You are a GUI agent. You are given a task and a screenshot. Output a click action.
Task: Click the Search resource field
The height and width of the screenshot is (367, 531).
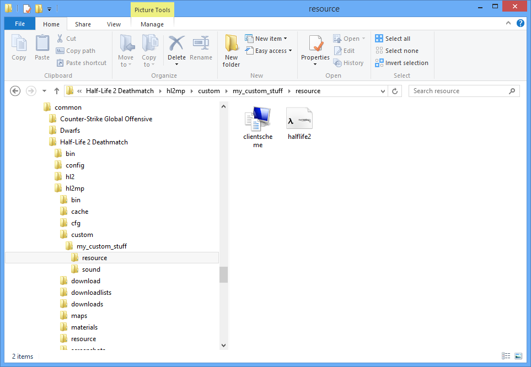tap(464, 91)
